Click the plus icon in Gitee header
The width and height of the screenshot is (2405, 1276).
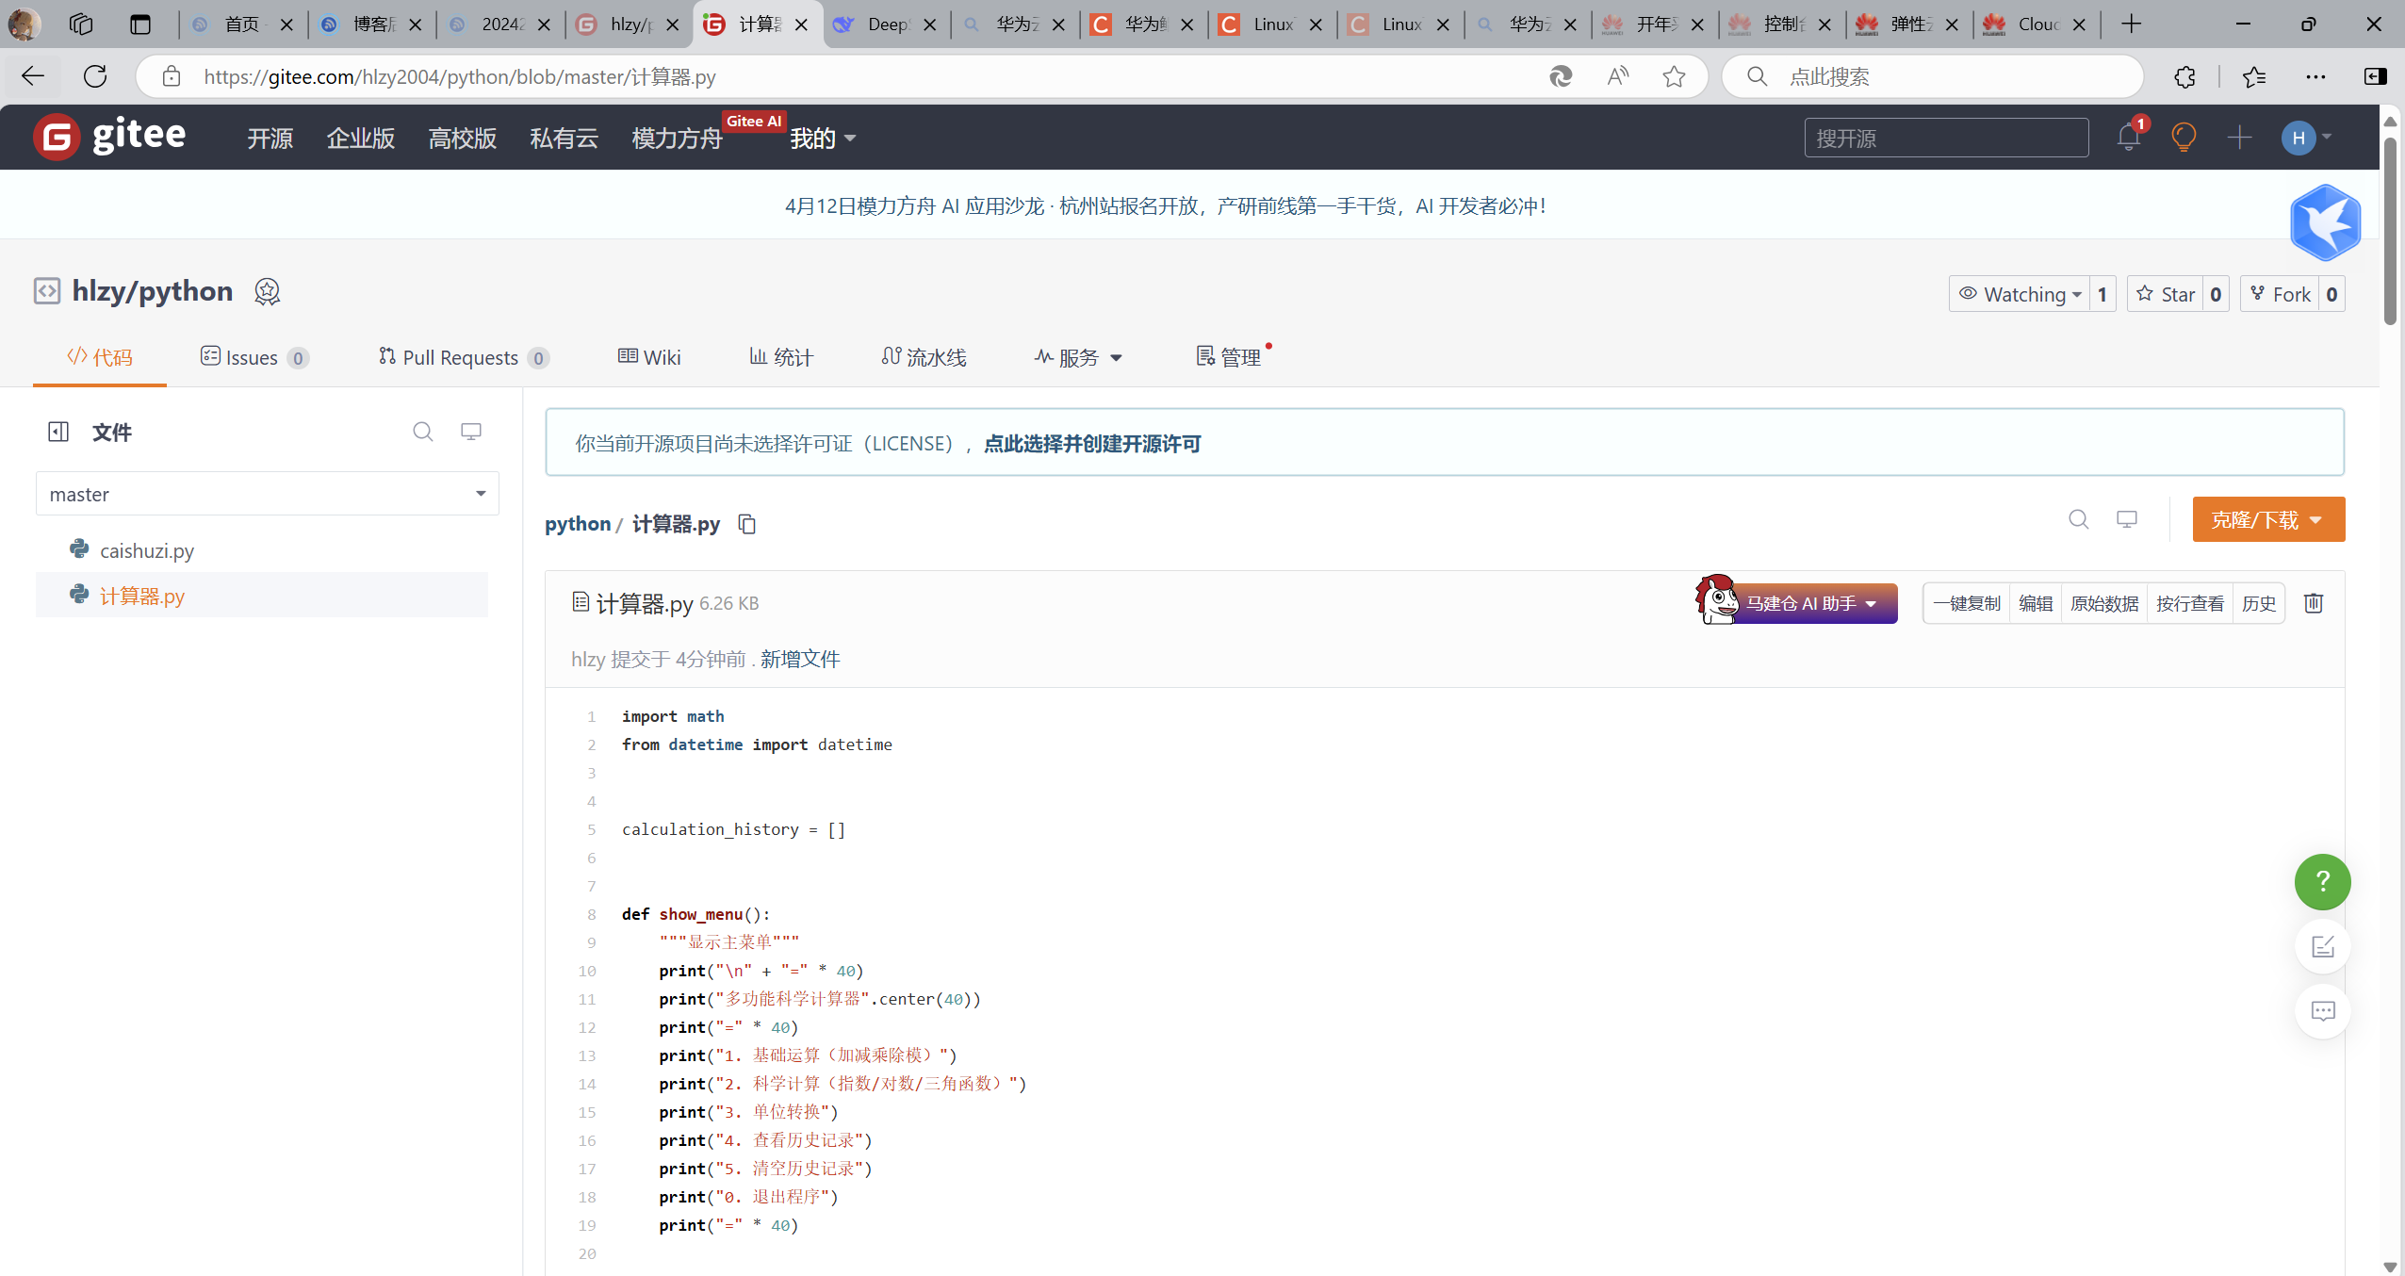2239,138
